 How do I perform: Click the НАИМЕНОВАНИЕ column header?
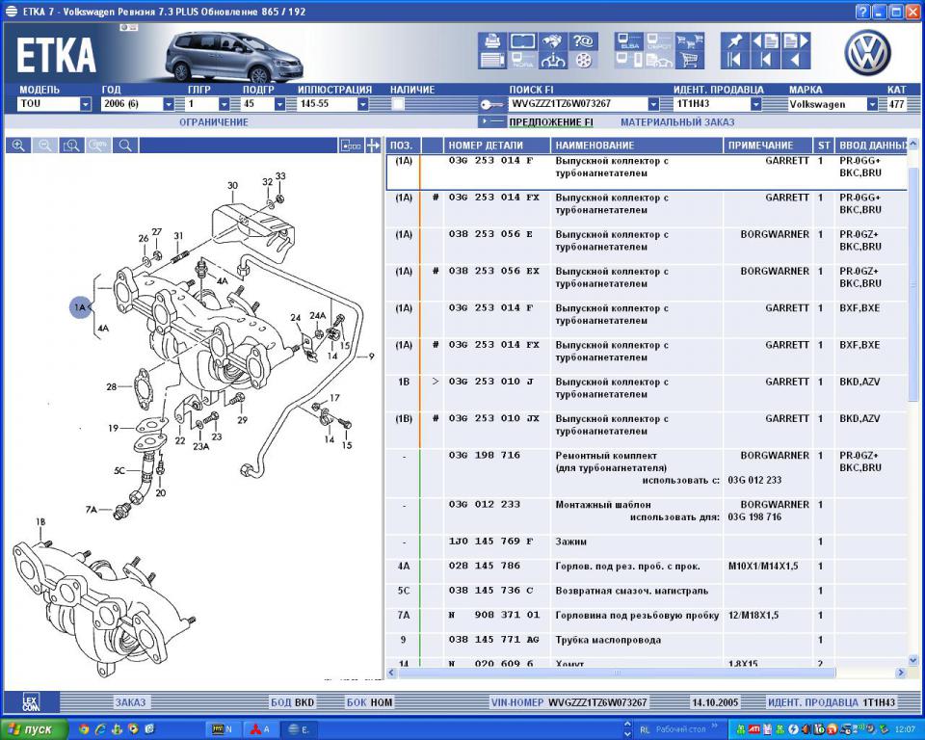click(637, 145)
